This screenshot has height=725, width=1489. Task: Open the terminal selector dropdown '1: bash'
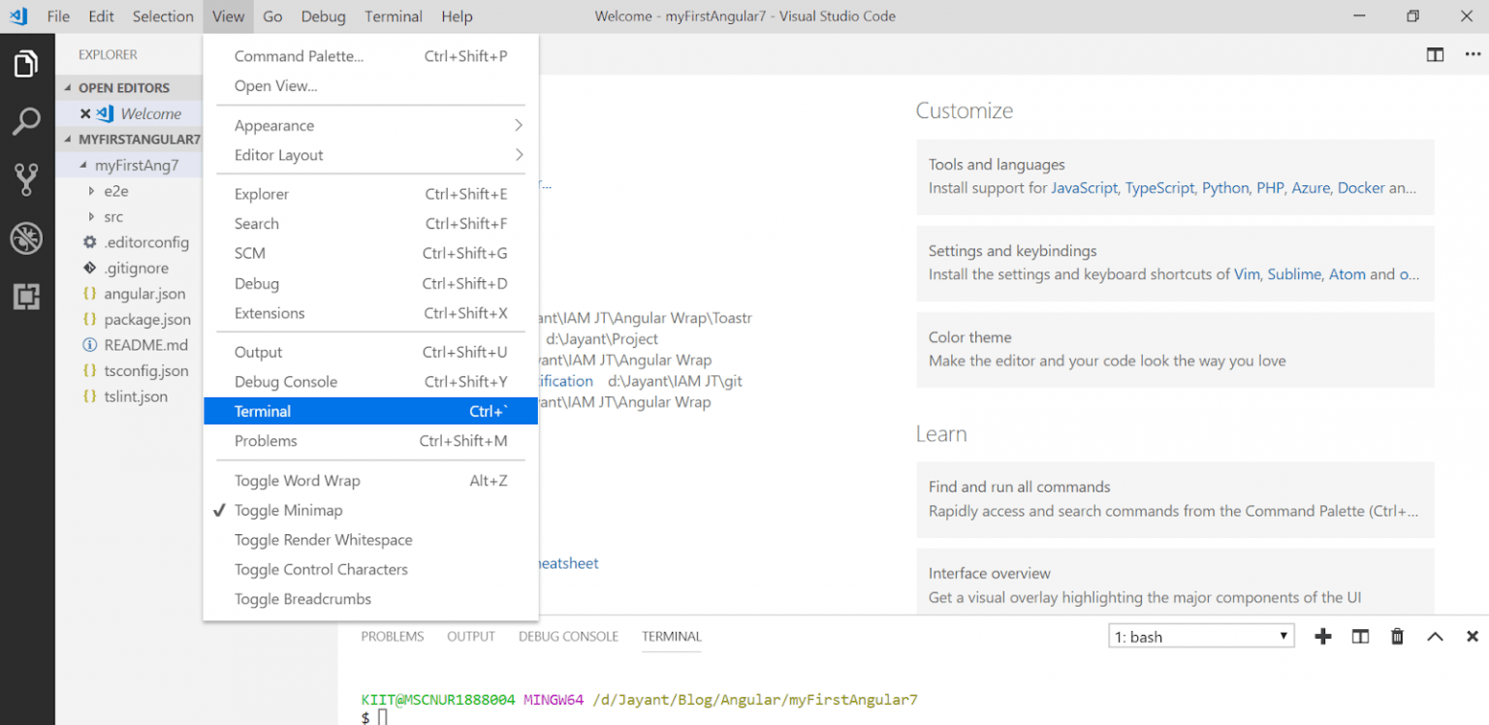point(1201,637)
